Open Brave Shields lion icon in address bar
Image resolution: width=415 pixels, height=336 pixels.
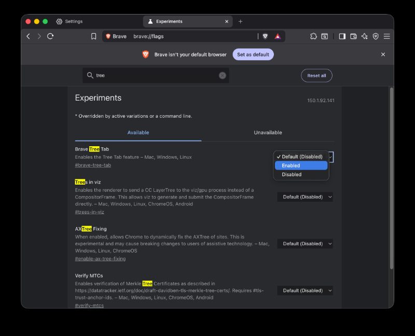pyautogui.click(x=265, y=36)
